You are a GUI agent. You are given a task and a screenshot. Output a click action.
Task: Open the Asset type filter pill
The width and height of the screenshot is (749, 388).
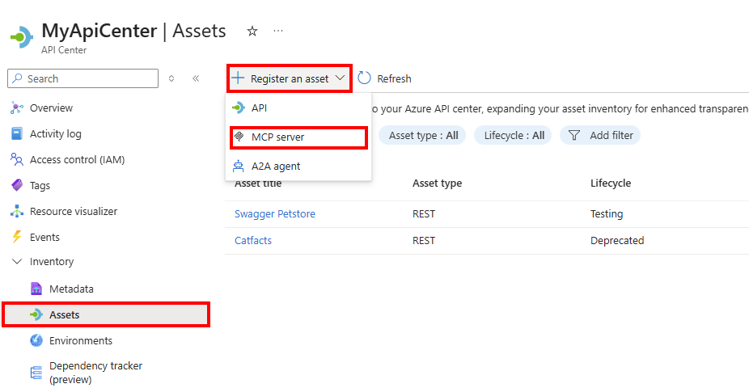coord(423,136)
